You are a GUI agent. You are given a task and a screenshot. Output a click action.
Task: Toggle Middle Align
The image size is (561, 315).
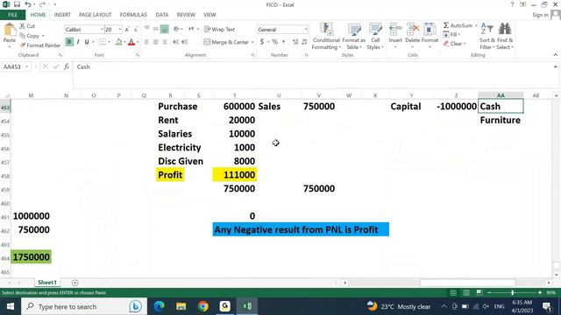[155, 29]
